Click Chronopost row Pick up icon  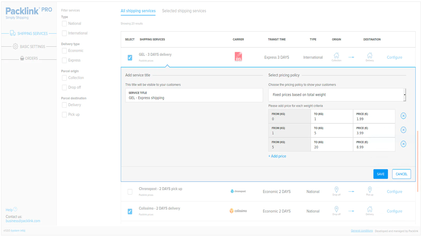click(370, 190)
